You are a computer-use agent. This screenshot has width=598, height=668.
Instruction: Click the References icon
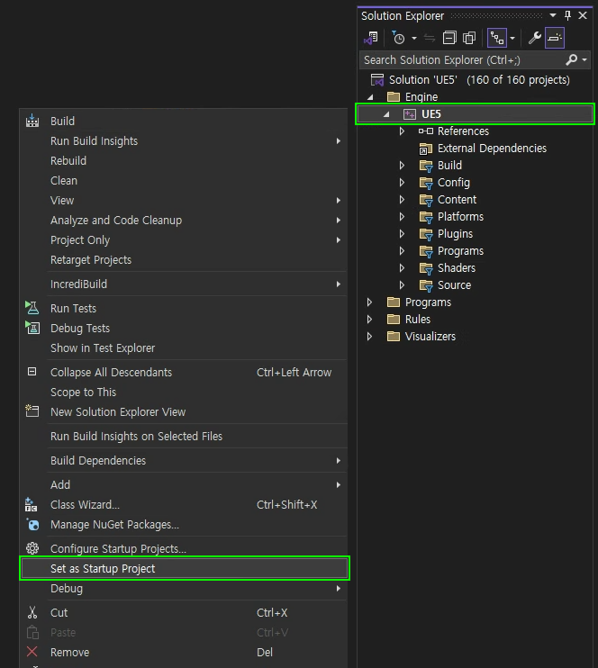click(426, 131)
